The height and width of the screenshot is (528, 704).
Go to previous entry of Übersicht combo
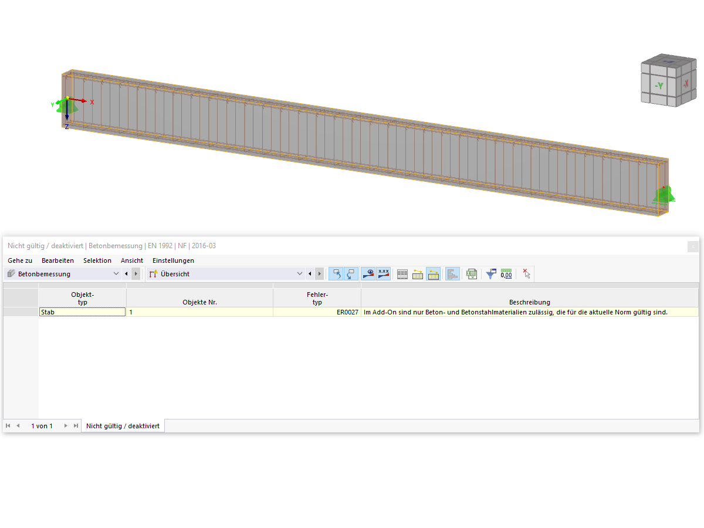[310, 274]
